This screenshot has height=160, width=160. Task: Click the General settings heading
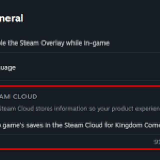[x=11, y=19]
